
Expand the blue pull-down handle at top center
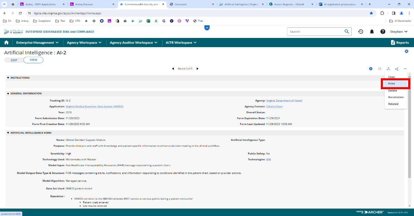click(x=207, y=28)
